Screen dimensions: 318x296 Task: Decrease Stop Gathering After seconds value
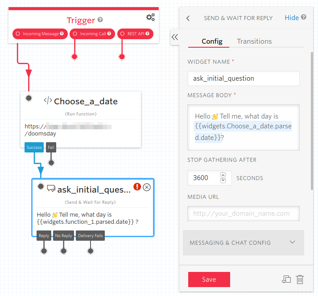pos(223,180)
